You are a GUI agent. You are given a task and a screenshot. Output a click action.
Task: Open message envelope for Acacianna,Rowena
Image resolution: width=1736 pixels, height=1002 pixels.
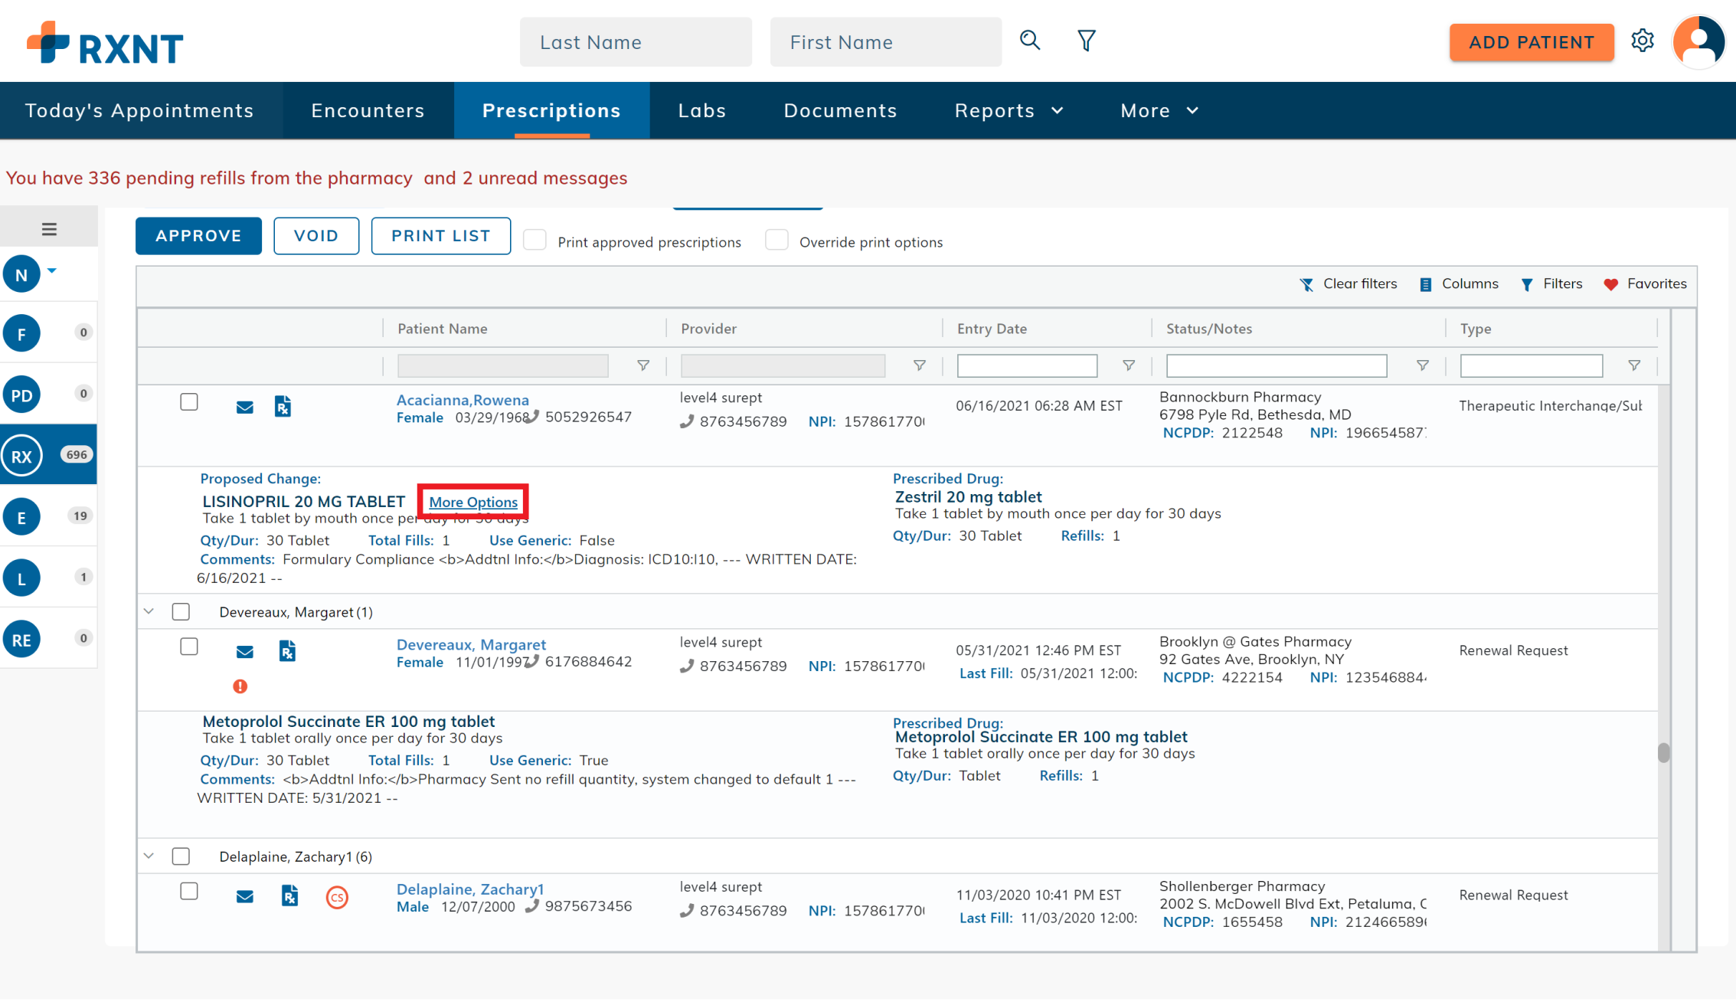pyautogui.click(x=244, y=407)
